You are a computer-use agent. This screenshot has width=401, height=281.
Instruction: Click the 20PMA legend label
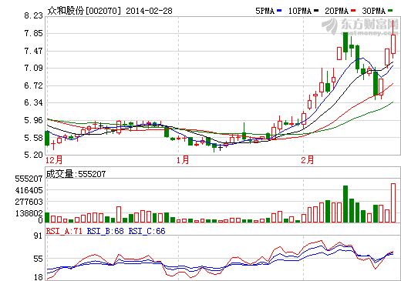[x=337, y=11]
